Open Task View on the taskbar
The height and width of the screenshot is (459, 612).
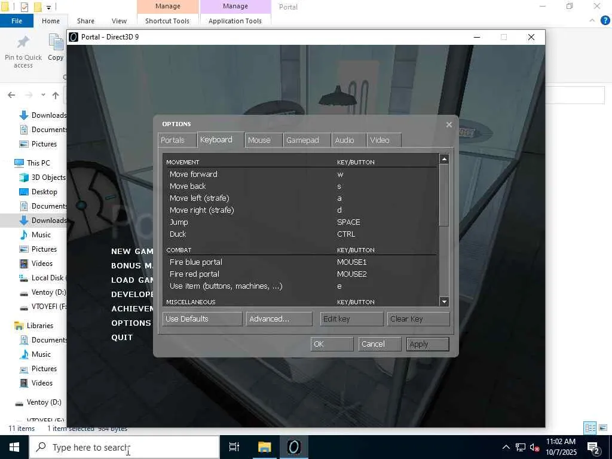234,447
